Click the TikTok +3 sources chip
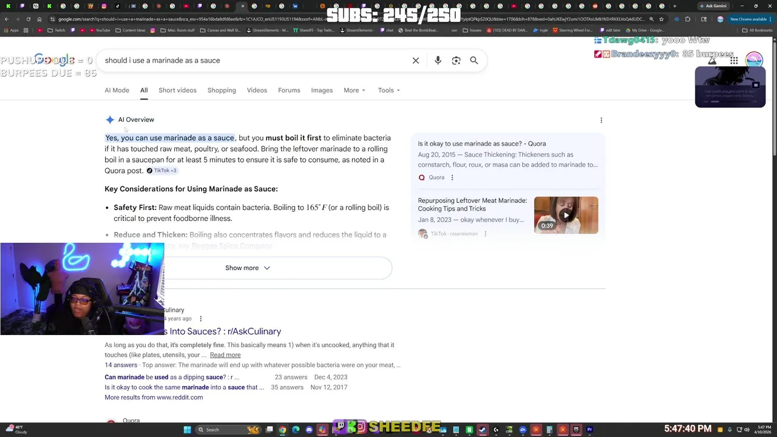 coord(161,171)
